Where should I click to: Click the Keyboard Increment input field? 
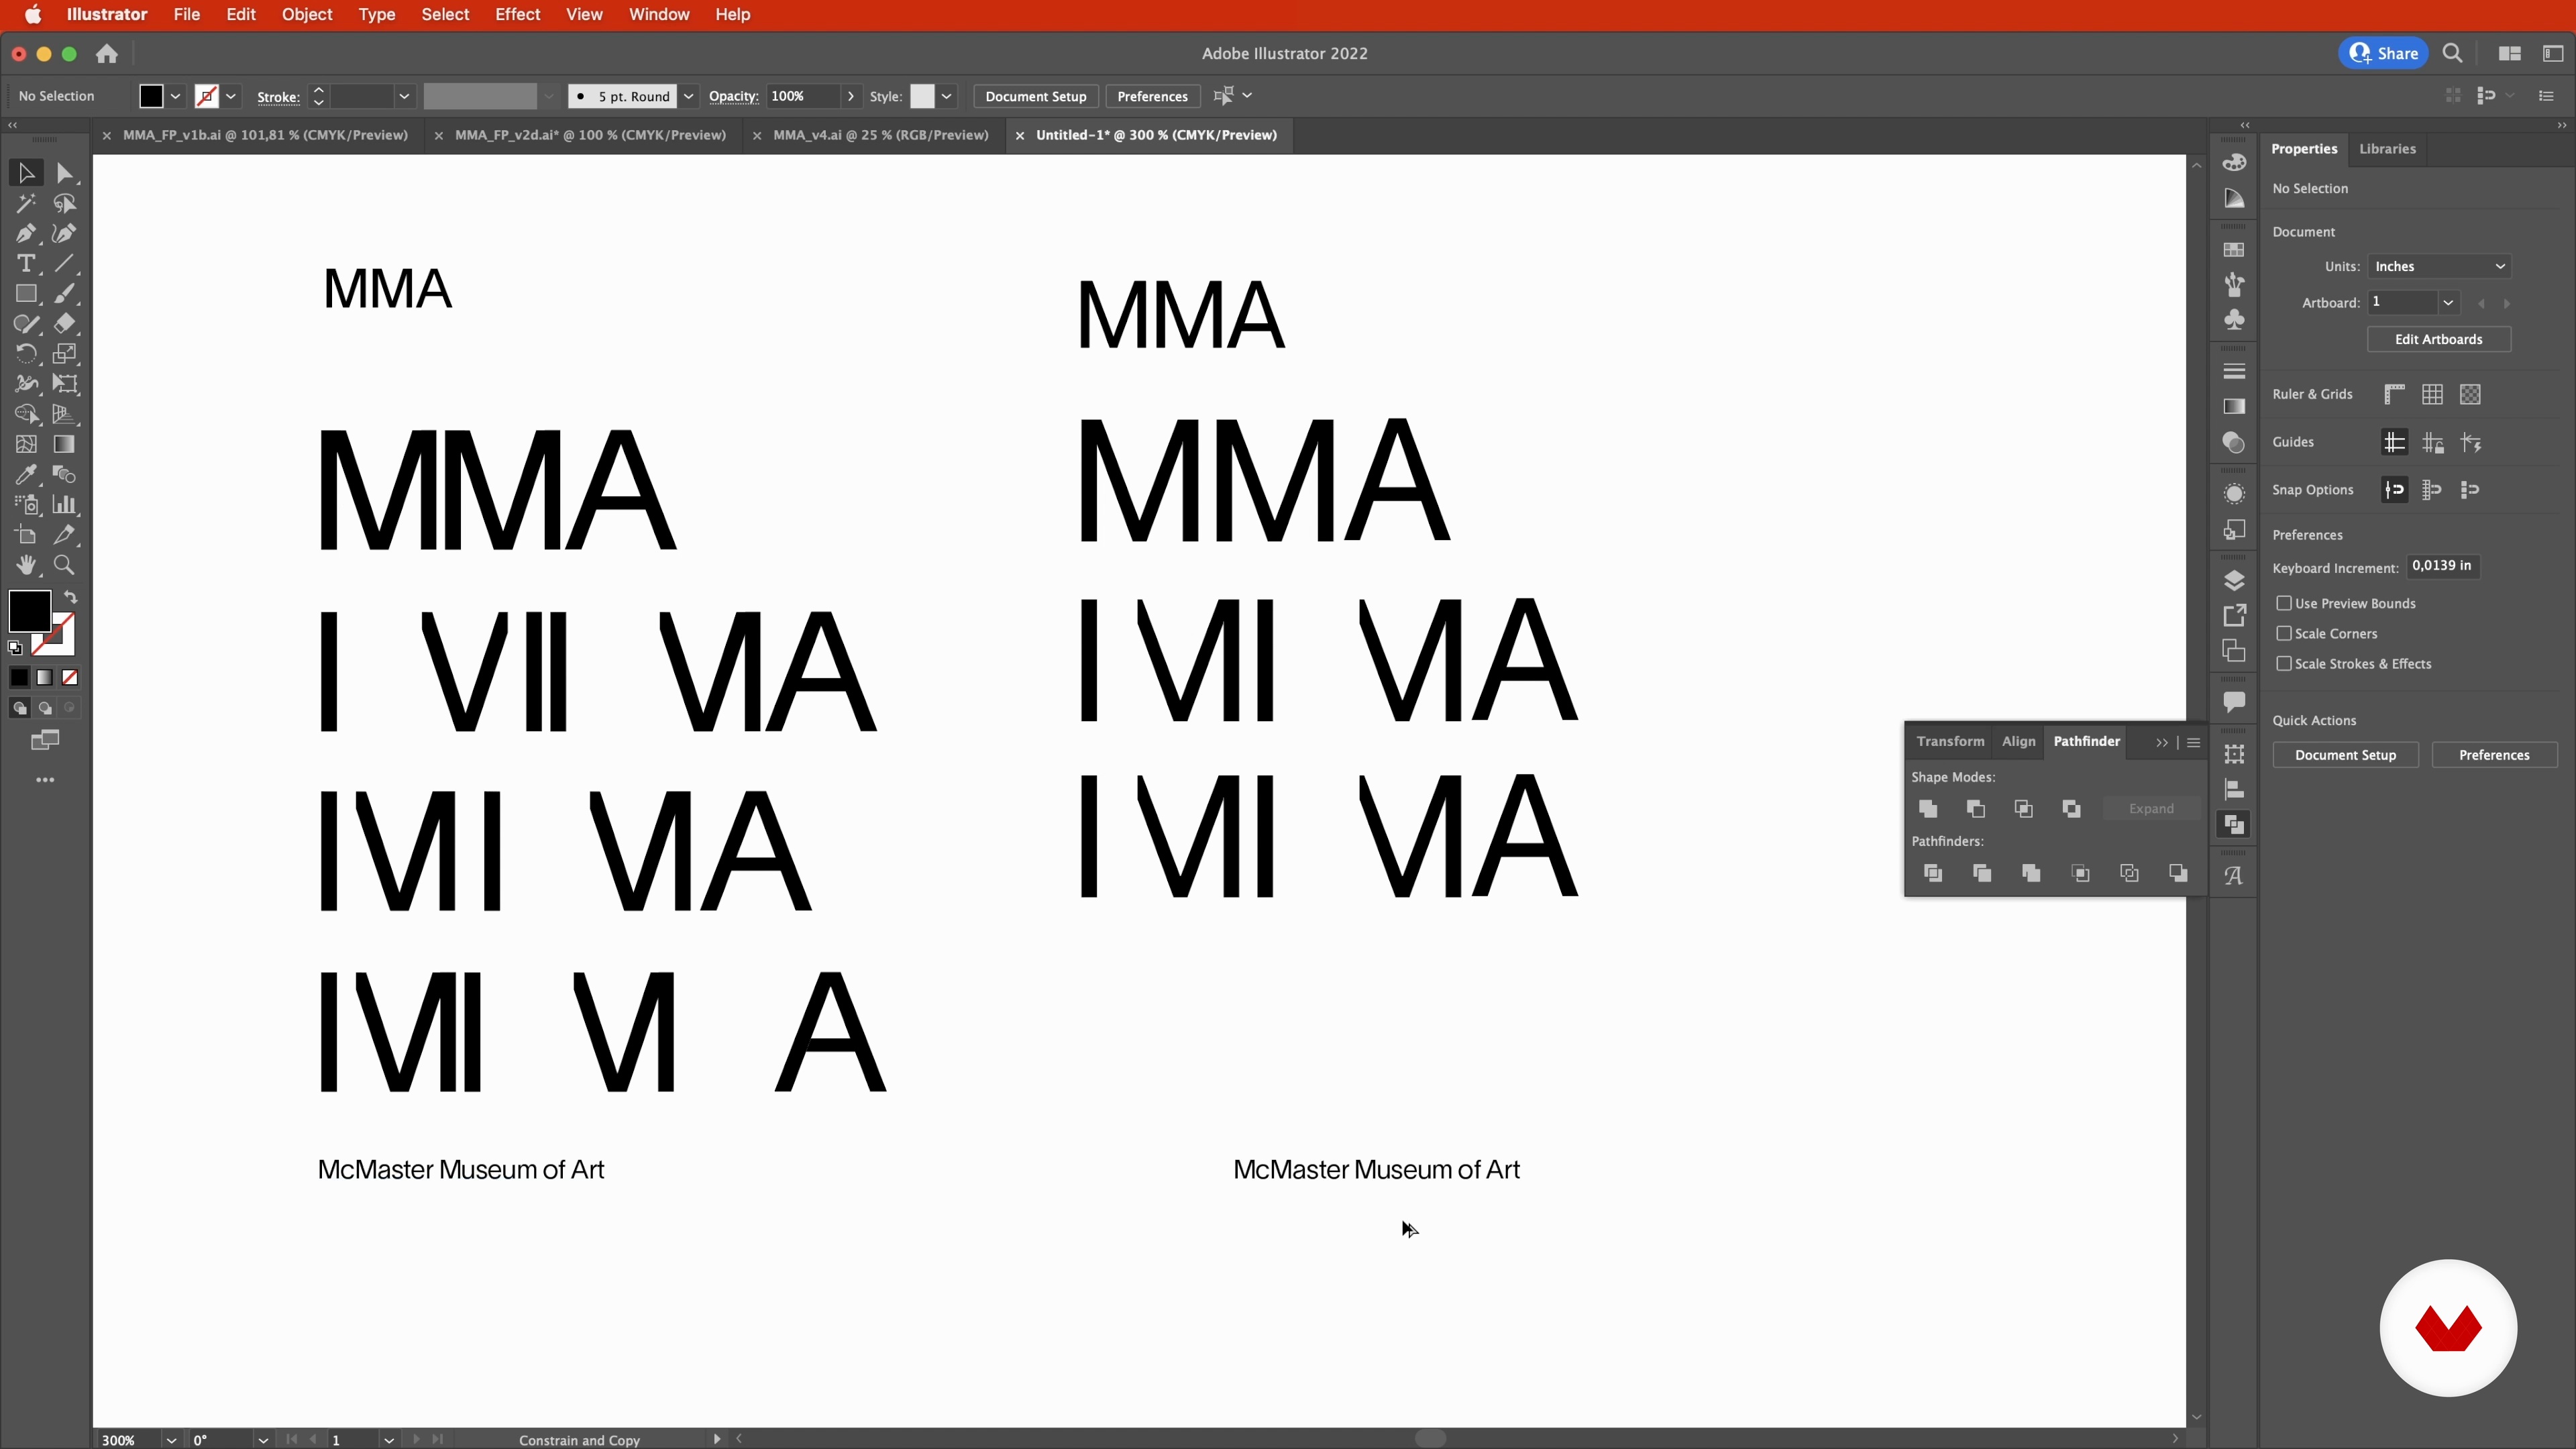[2443, 566]
